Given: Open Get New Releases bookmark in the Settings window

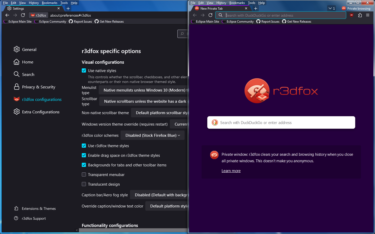Looking at the screenshot, I should tap(109, 22).
